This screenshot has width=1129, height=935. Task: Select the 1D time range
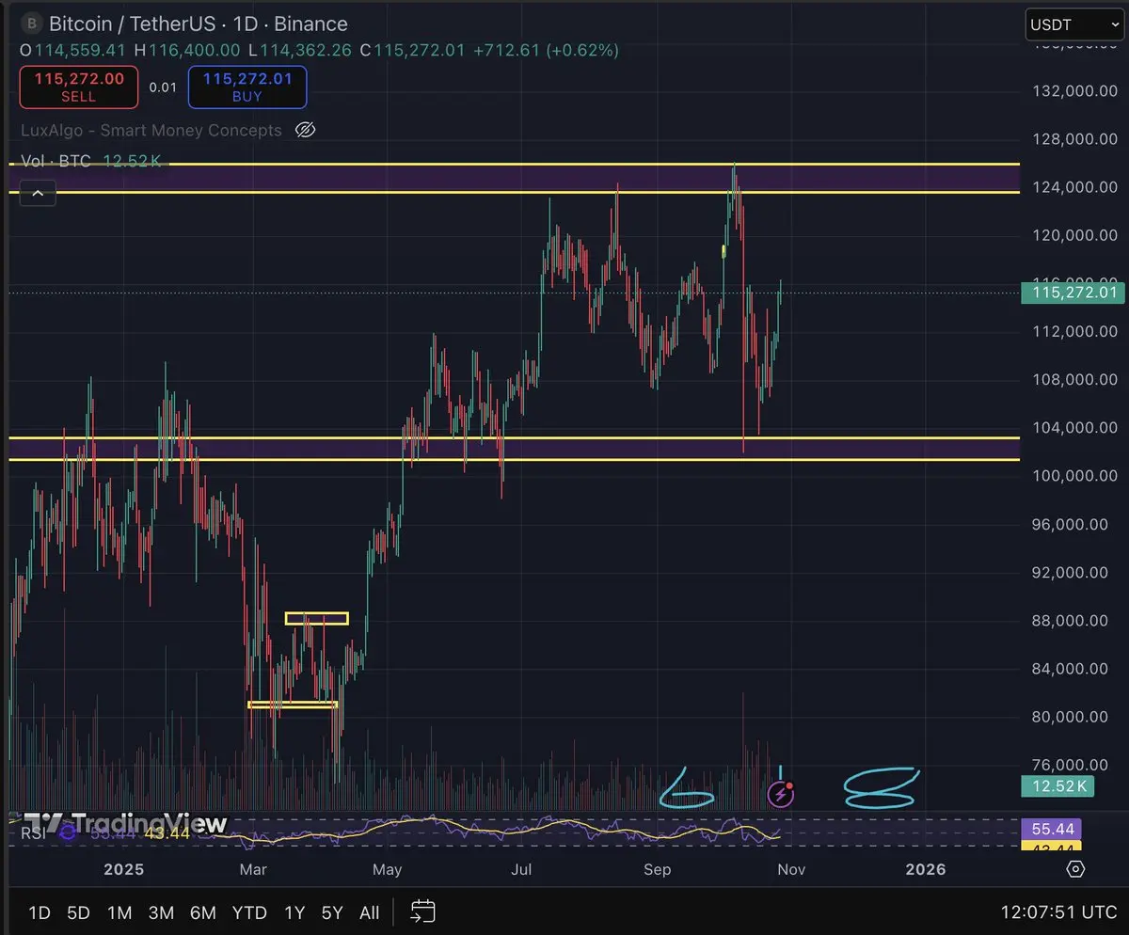40,912
